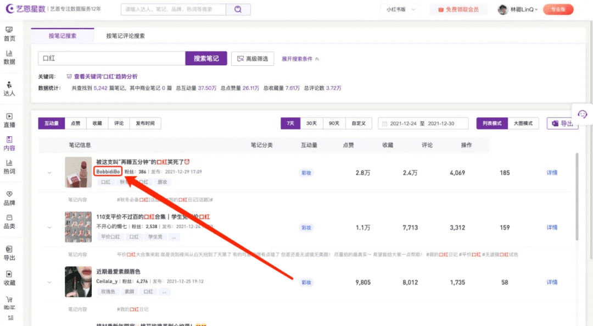Click the magnifier search icon in header
Viewport: 593px width, 326px height.
click(238, 9)
